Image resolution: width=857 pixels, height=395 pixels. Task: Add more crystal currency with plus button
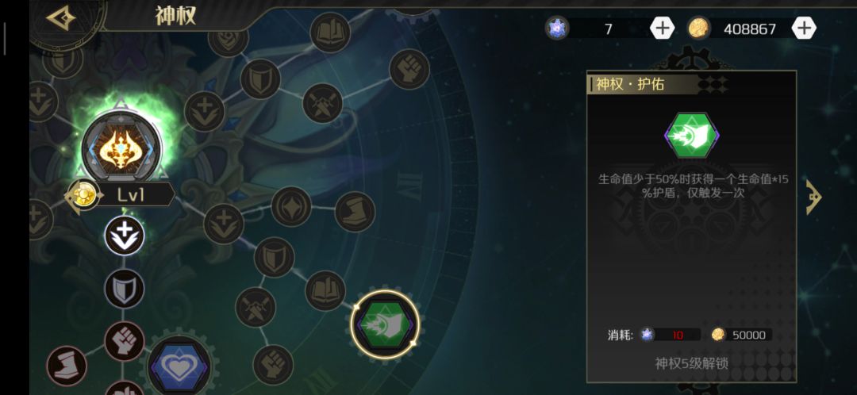pos(662,28)
